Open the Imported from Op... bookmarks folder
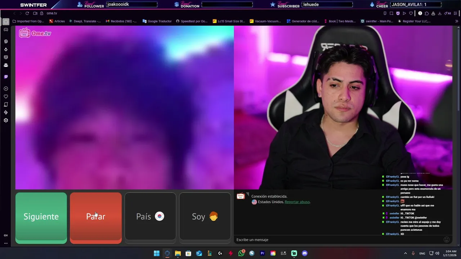Image resolution: width=461 pixels, height=259 pixels. click(x=28, y=21)
